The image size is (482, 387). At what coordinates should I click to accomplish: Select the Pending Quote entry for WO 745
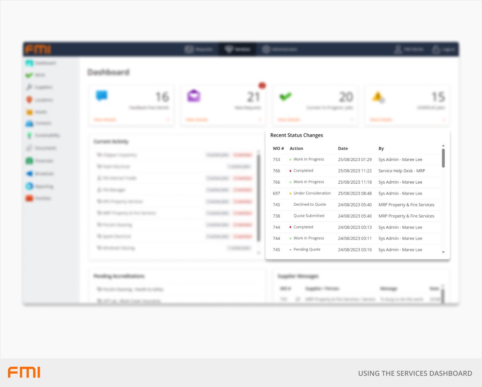(307, 249)
